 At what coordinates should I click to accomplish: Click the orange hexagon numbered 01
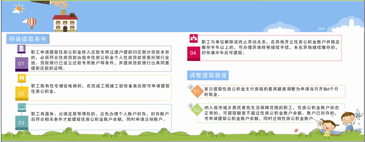click(x=197, y=91)
